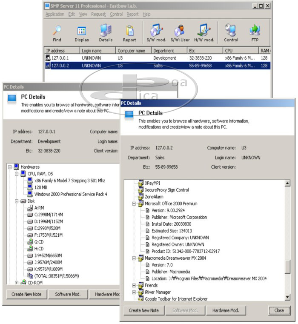Collapse the Hardwares tree node
298x324 pixels.
[x=10, y=167]
